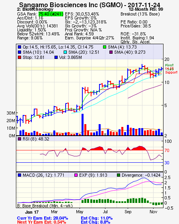The width and height of the screenshot is (179, 224).
Task: Click the 'Est Chg: 11.0%' text
Action: pos(97,218)
